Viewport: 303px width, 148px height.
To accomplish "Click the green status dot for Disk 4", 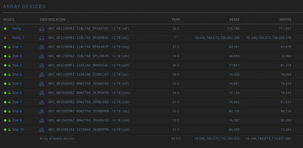I will click(x=5, y=75).
